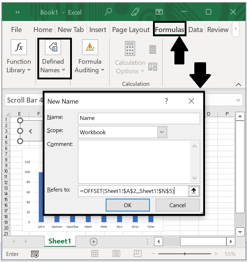
Task: Select column E header
Action: click(x=19, y=114)
